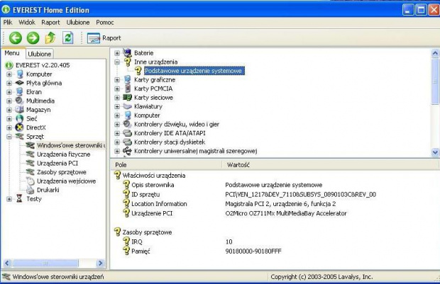Switch to the Ulubione tab in sidebar
Image resolution: width=440 pixels, height=284 pixels.
point(40,54)
